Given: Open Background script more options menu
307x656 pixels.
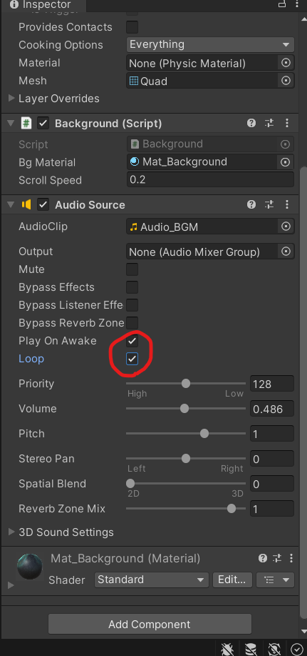Looking at the screenshot, I should [x=287, y=123].
